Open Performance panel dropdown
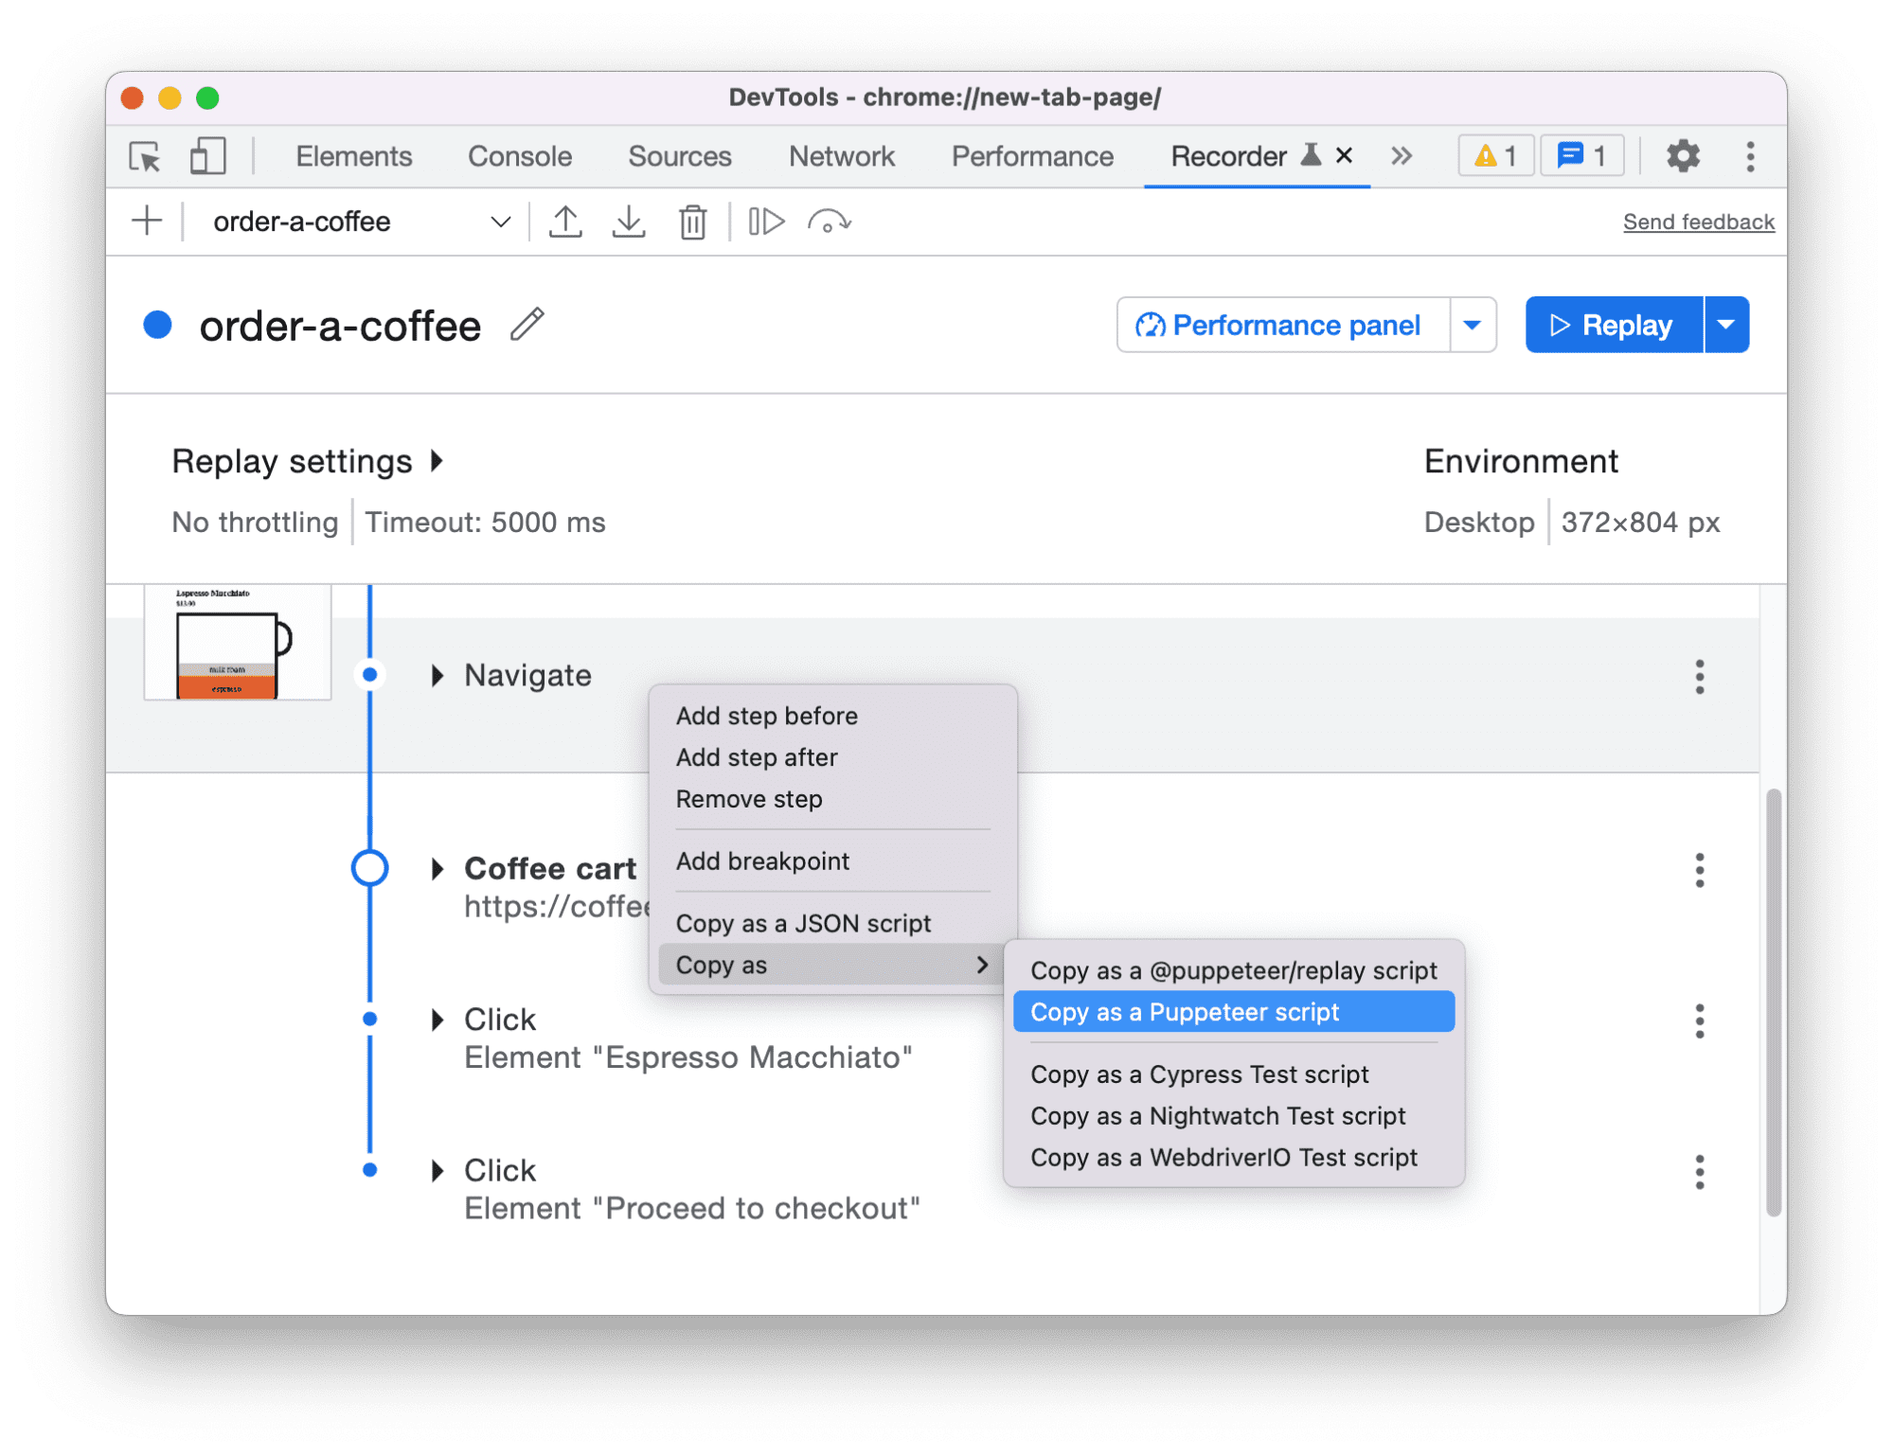This screenshot has width=1893, height=1455. click(x=1470, y=324)
